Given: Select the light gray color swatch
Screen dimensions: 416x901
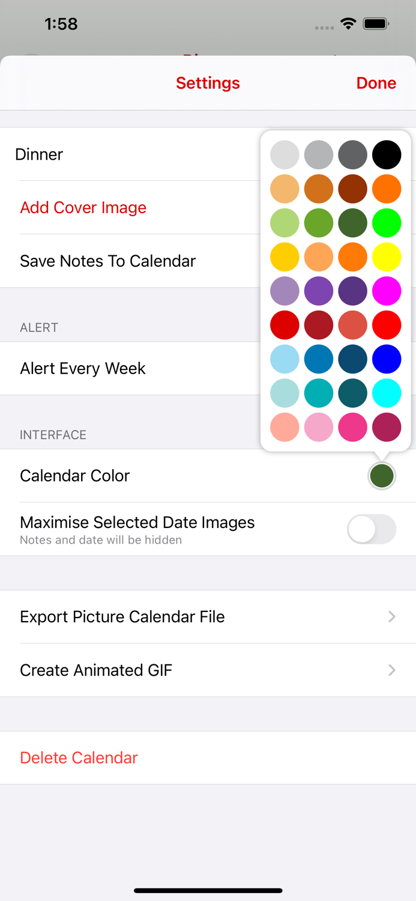Looking at the screenshot, I should click(x=285, y=154).
